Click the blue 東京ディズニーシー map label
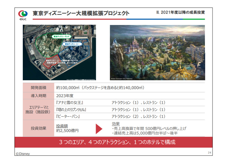 tap(72, 44)
